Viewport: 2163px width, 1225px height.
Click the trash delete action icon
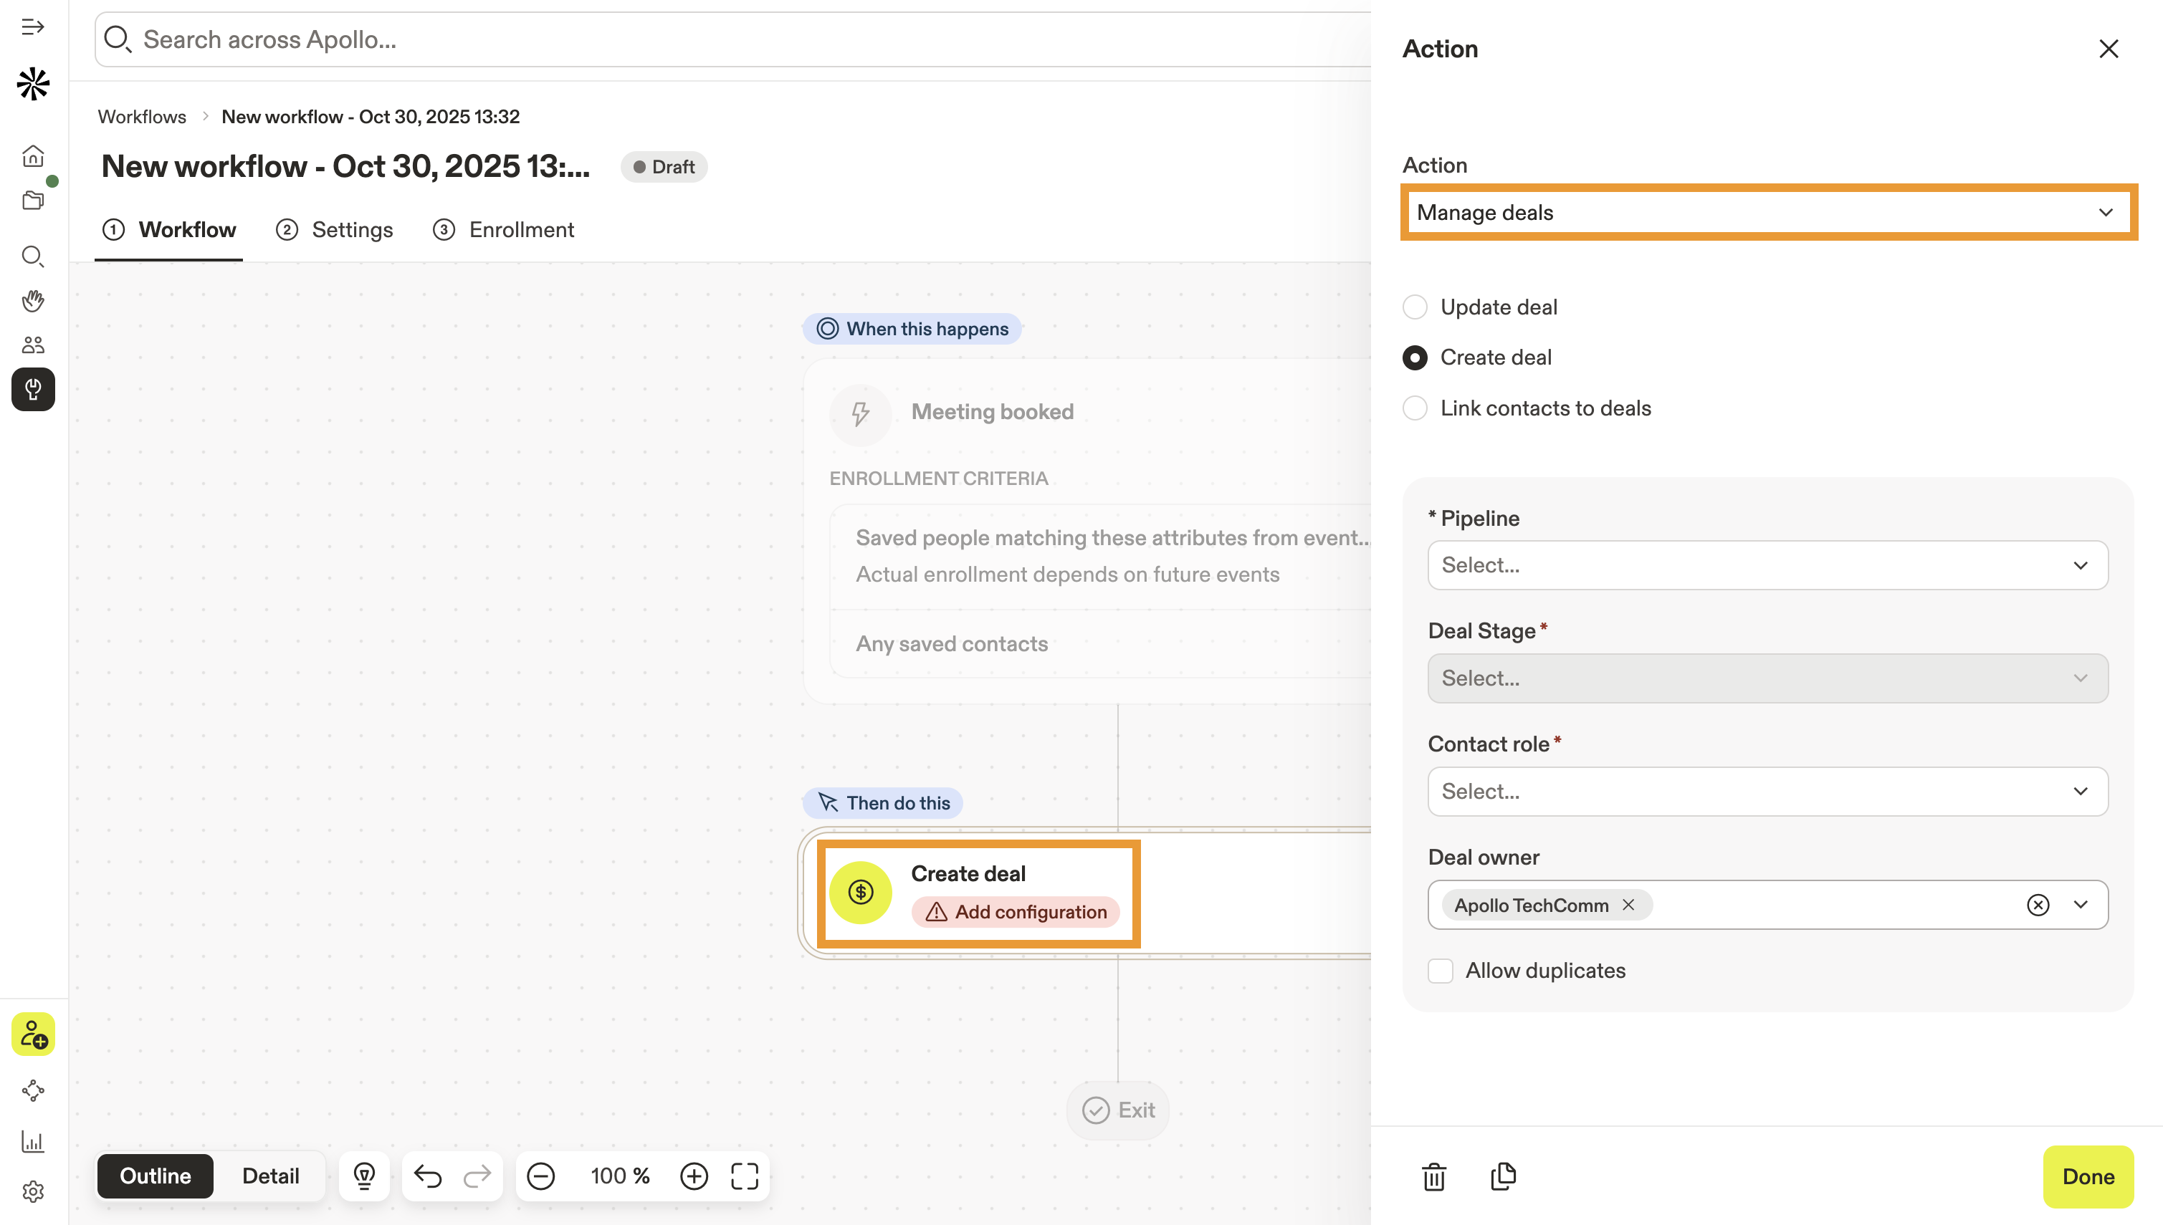click(x=1433, y=1176)
